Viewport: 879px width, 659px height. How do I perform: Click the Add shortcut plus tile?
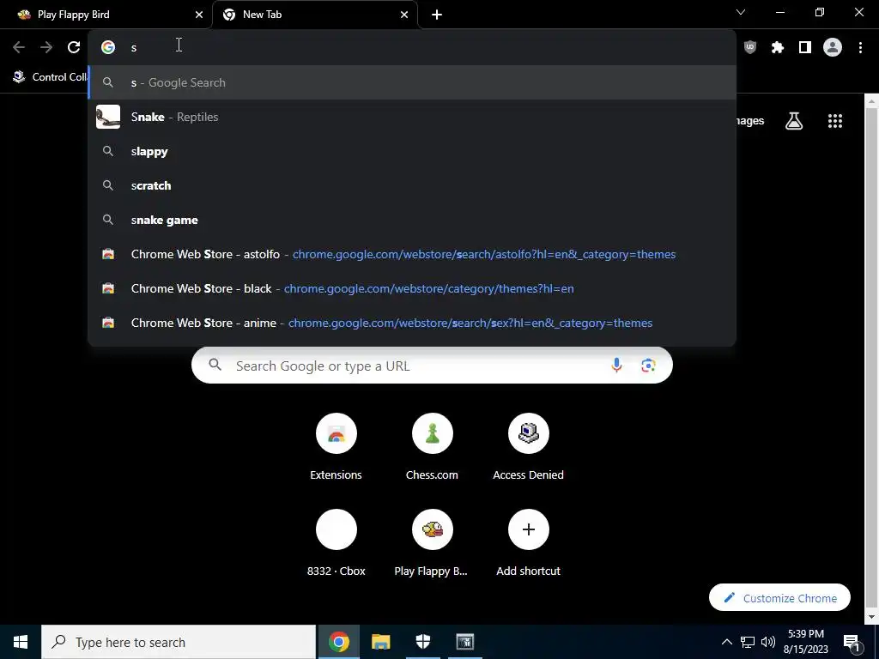coord(528,543)
